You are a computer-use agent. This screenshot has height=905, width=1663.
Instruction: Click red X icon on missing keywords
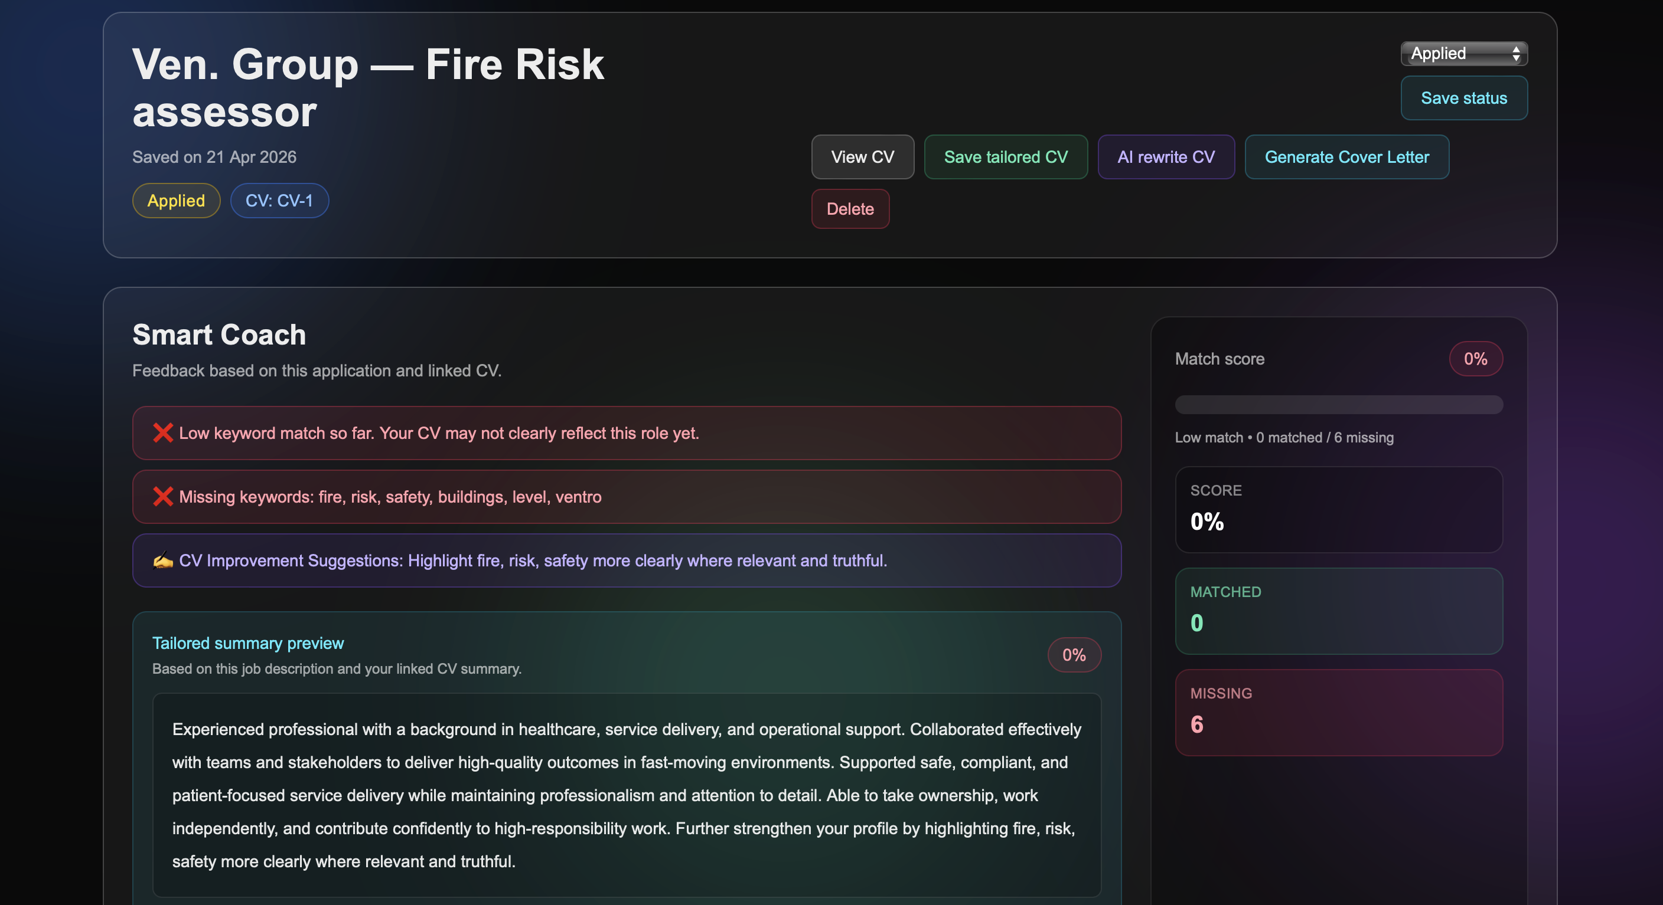pyautogui.click(x=162, y=497)
